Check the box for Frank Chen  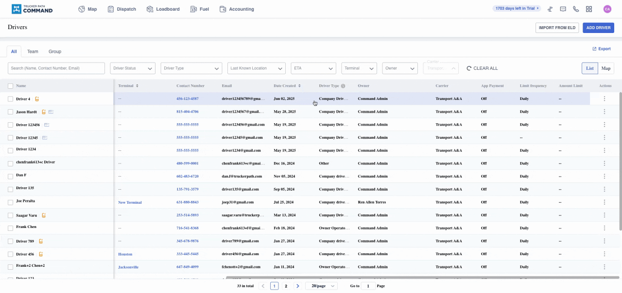(11, 228)
